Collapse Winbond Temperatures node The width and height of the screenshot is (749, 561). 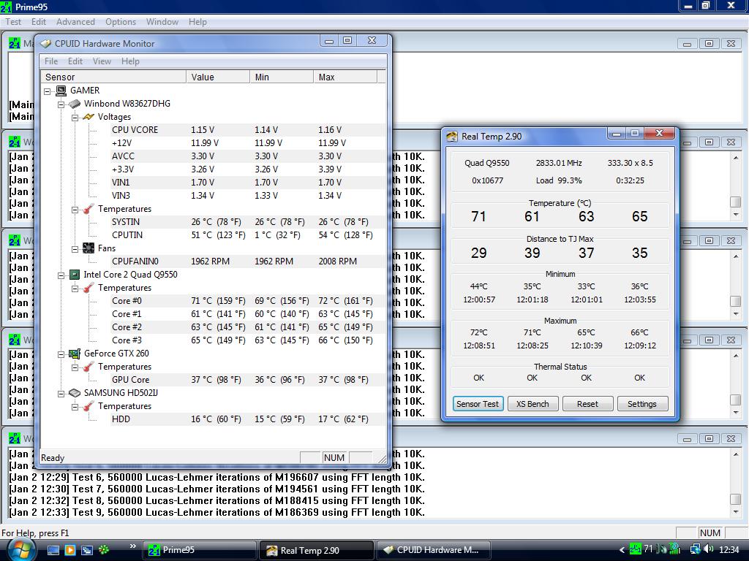pos(75,210)
